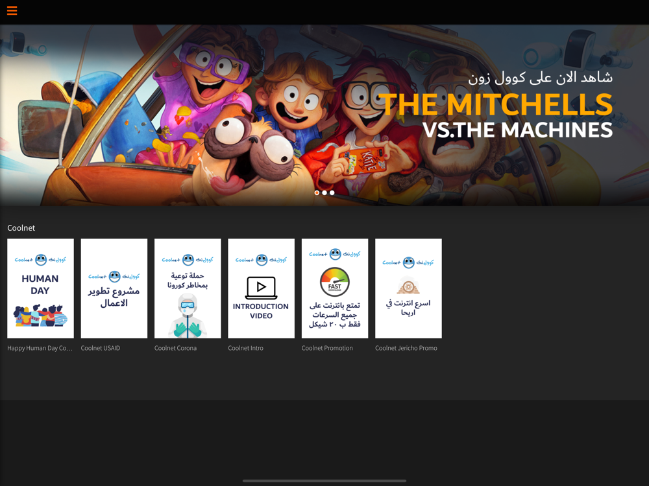Click the 'Coolnet Jericho Promo' title text

(x=406, y=348)
